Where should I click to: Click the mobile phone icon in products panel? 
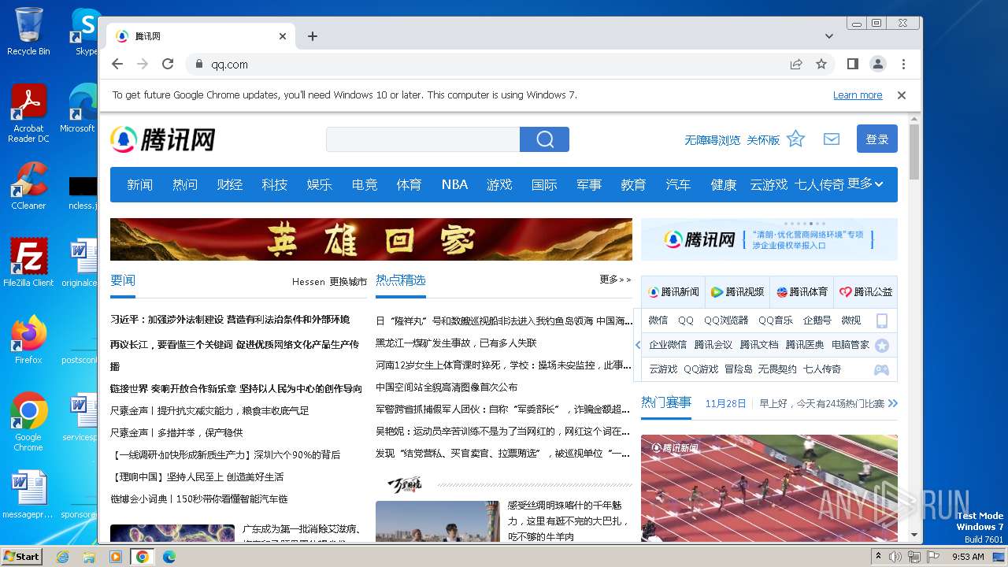882,321
